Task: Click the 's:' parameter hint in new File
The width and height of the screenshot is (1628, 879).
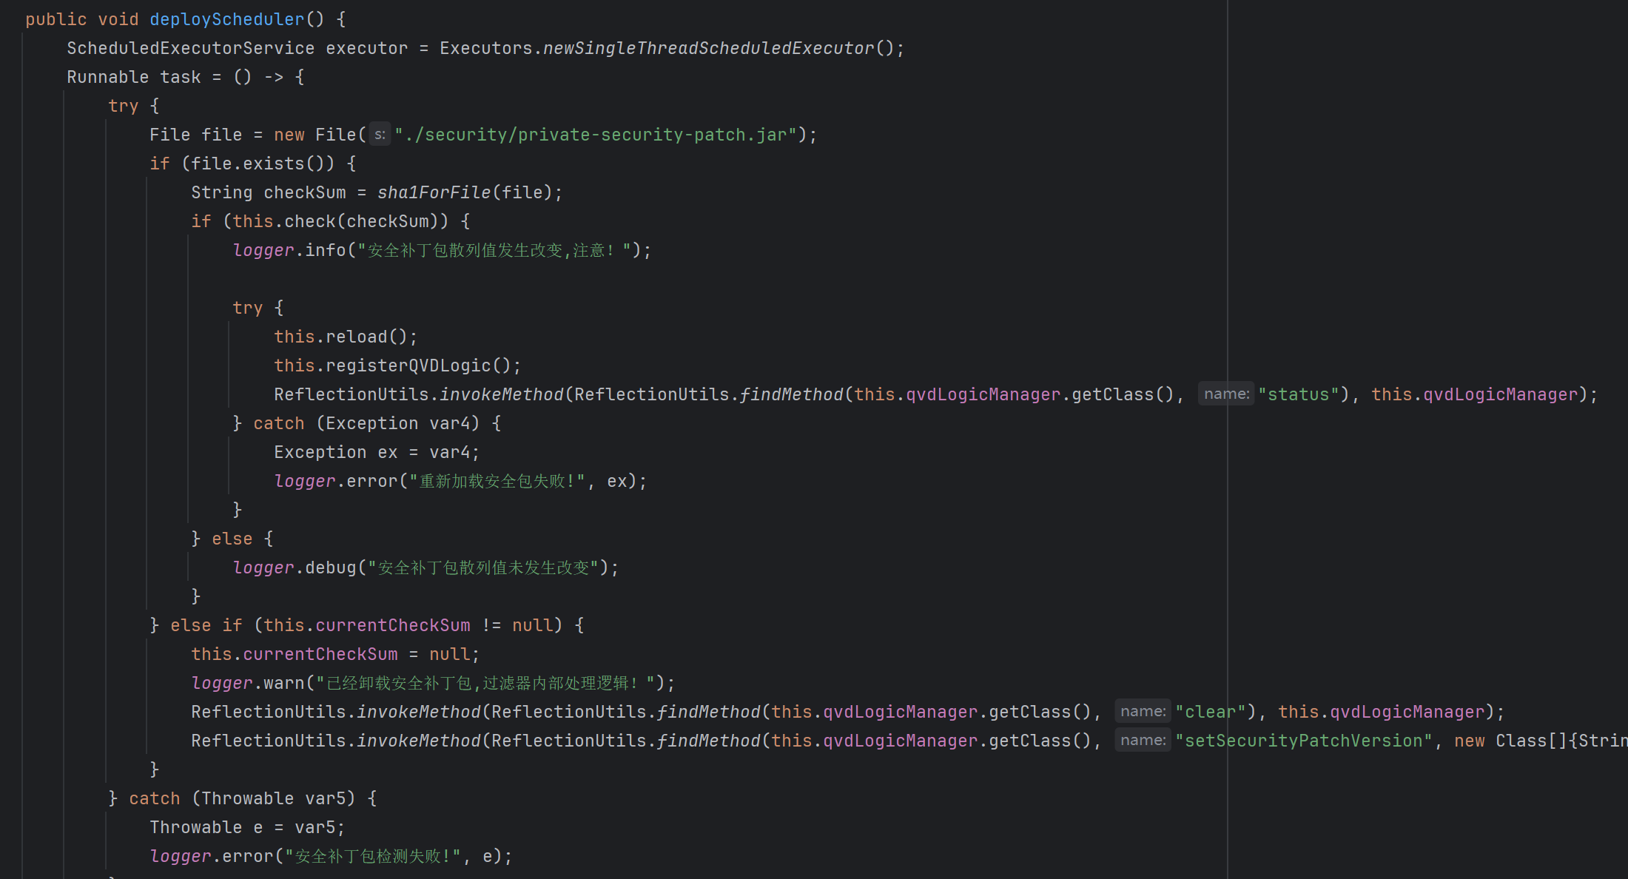Action: pos(380,135)
